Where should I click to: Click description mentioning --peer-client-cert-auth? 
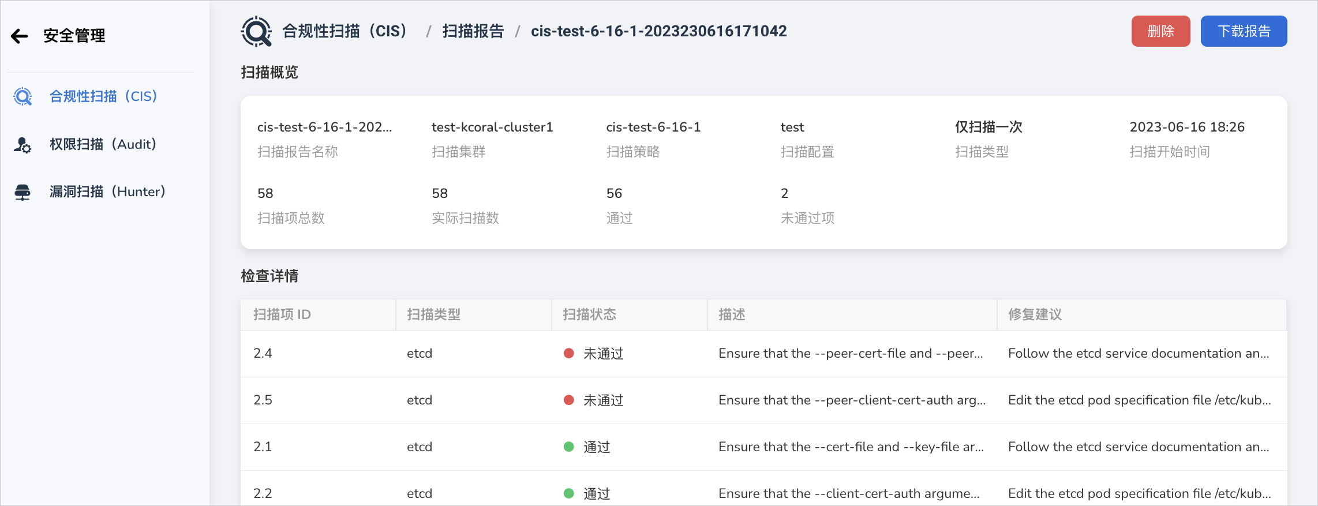pyautogui.click(x=852, y=400)
